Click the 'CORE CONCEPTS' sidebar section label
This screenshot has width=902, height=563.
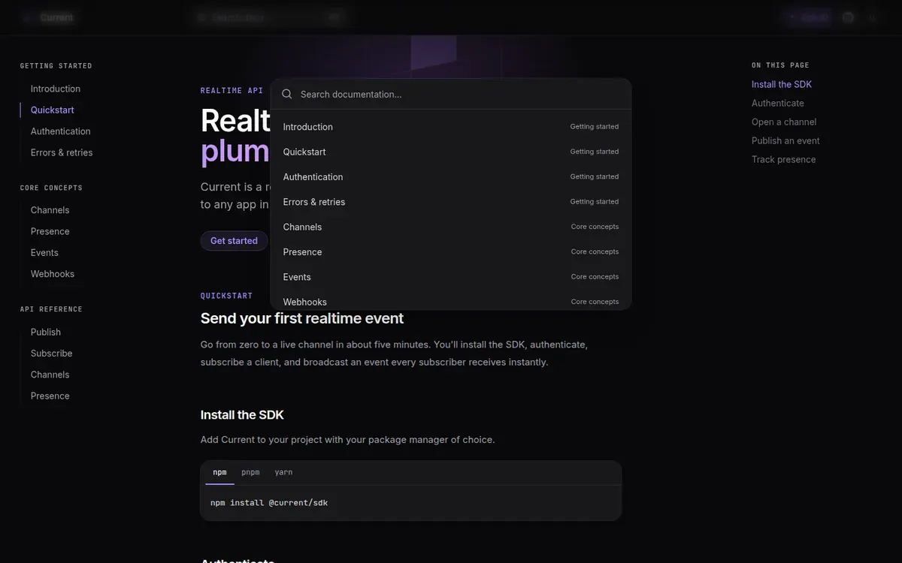click(x=51, y=188)
